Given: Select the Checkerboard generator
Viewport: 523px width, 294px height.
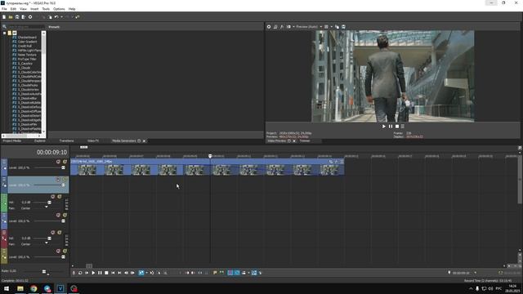Looking at the screenshot, I should click(27, 38).
